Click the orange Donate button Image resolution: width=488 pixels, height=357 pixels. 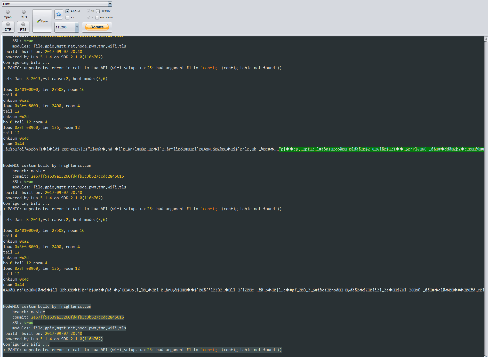click(97, 27)
